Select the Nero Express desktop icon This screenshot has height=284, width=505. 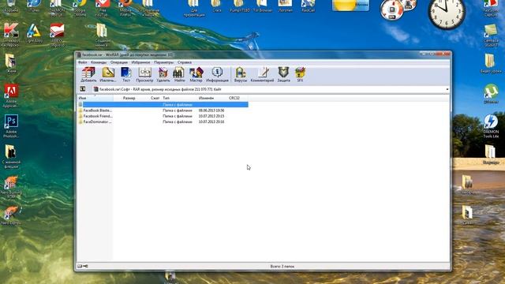point(11,215)
